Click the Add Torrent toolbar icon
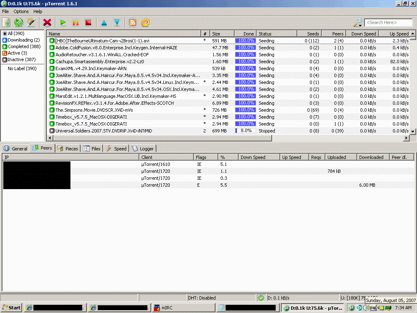Screen dimensions: 417x313 (x=6, y=23)
